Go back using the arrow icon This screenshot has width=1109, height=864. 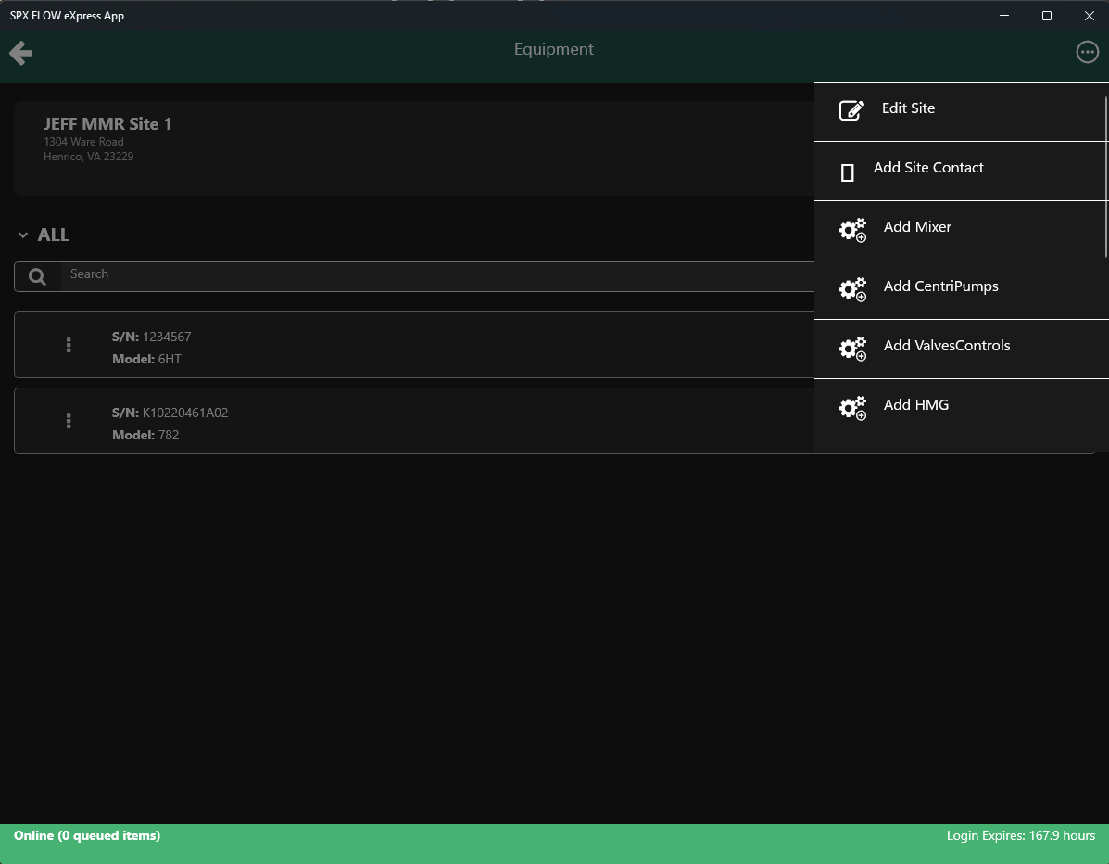pos(21,53)
